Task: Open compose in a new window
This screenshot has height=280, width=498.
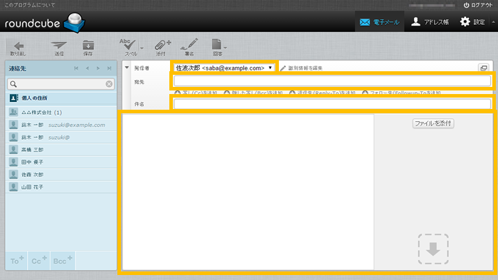Action: [483, 68]
